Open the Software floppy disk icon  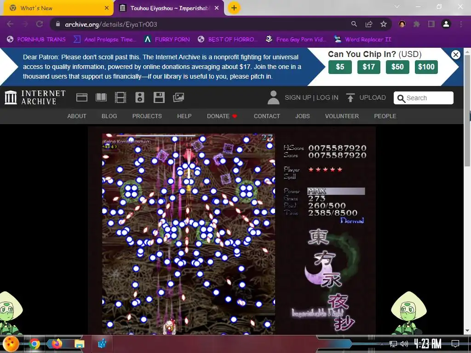159,97
